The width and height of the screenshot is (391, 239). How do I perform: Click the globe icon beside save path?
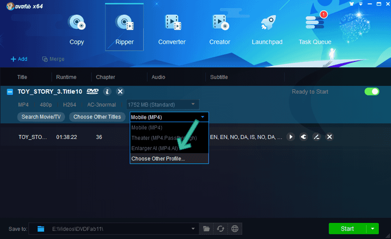point(235,229)
